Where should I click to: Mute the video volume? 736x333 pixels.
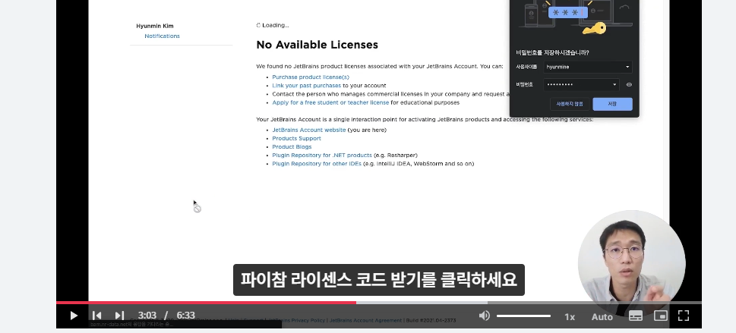click(x=484, y=316)
